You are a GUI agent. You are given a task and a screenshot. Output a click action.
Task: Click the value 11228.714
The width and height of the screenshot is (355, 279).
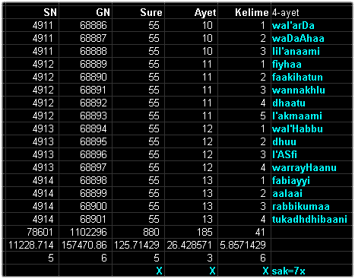[x=31, y=245]
